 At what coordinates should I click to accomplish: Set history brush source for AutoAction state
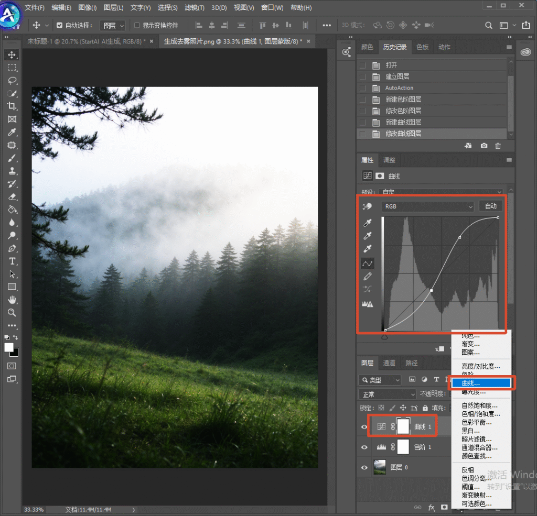pos(362,88)
